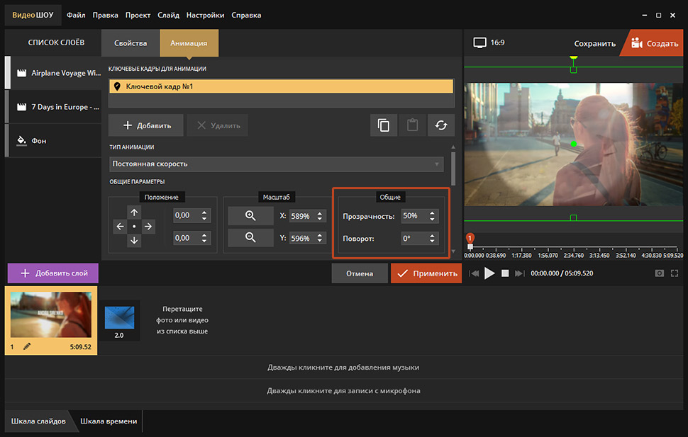Click the Применить button
688x437 pixels.
[x=426, y=273]
